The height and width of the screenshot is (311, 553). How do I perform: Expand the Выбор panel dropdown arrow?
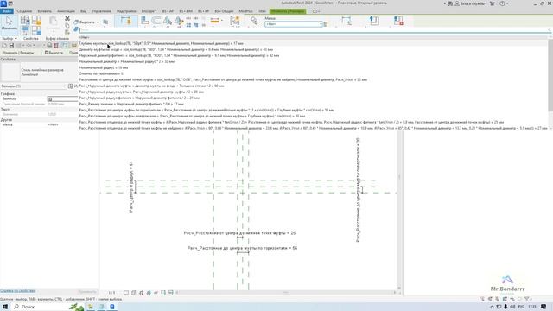coord(16,38)
